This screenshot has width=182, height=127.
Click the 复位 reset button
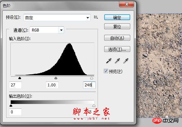pyautogui.click(x=117, y=26)
